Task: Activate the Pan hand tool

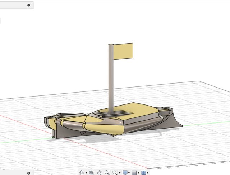Action: click(x=99, y=173)
